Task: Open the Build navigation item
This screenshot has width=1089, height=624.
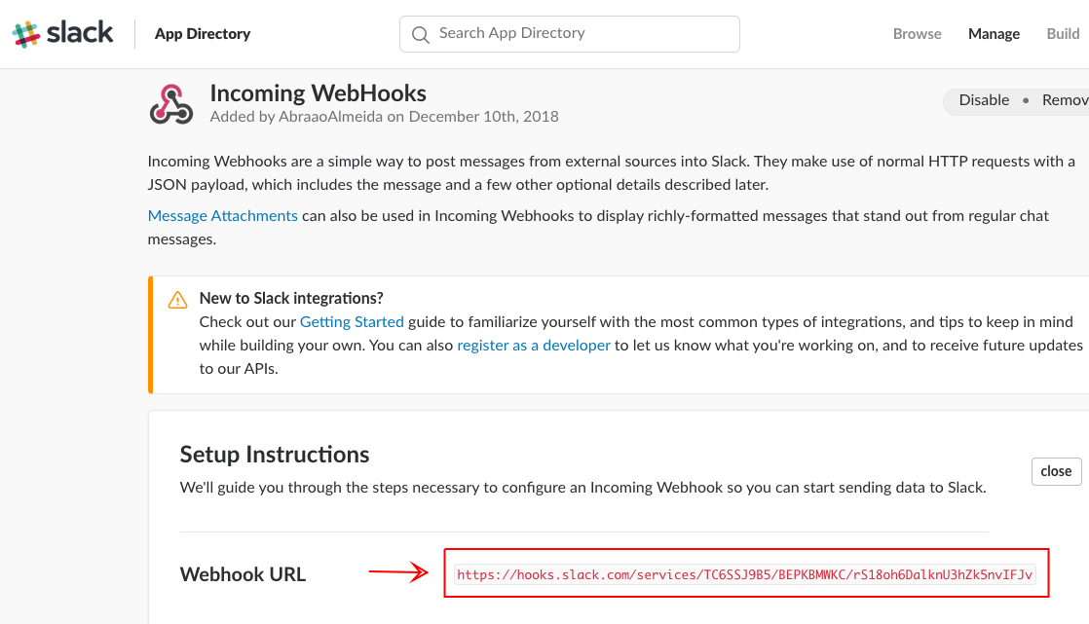Action: [x=1063, y=34]
